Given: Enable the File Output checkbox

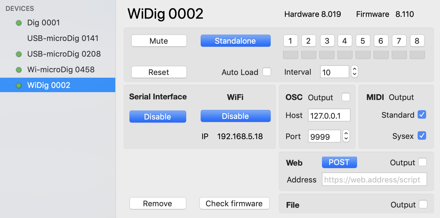Looking at the screenshot, I should click(x=423, y=204).
